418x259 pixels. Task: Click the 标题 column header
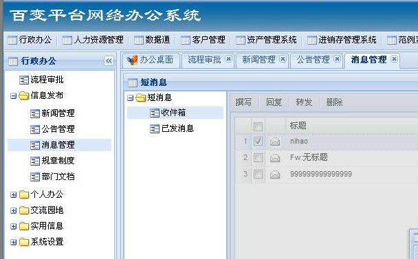click(298, 125)
